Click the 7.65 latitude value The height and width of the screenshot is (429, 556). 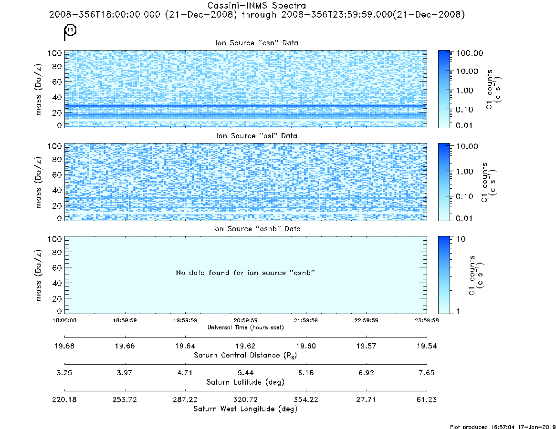pyautogui.click(x=427, y=373)
